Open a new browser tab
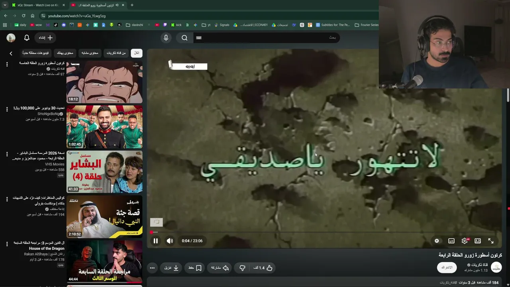510x287 pixels. point(132,5)
